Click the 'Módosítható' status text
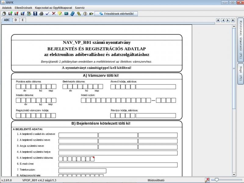This screenshot has height=183, width=244. 156,180
